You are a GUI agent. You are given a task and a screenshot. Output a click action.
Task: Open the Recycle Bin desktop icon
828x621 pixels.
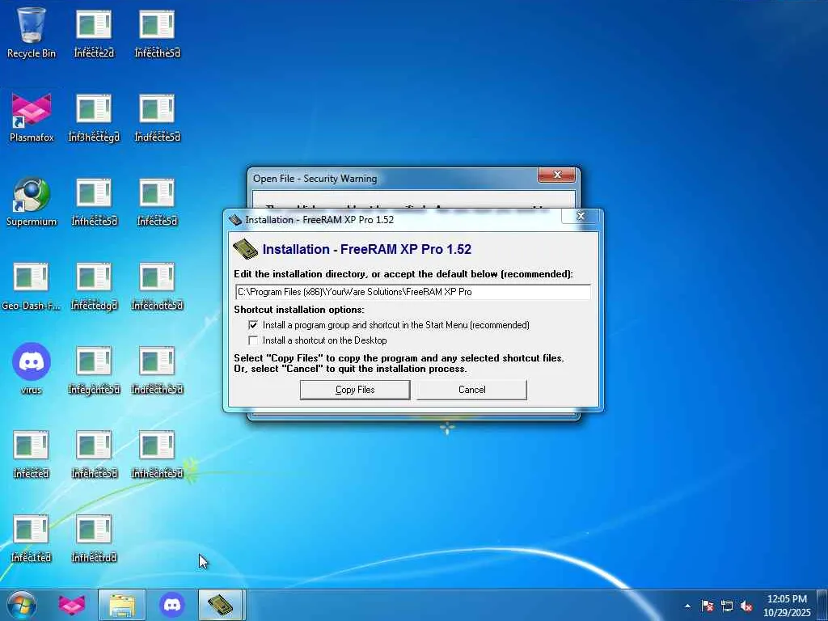tap(32, 32)
